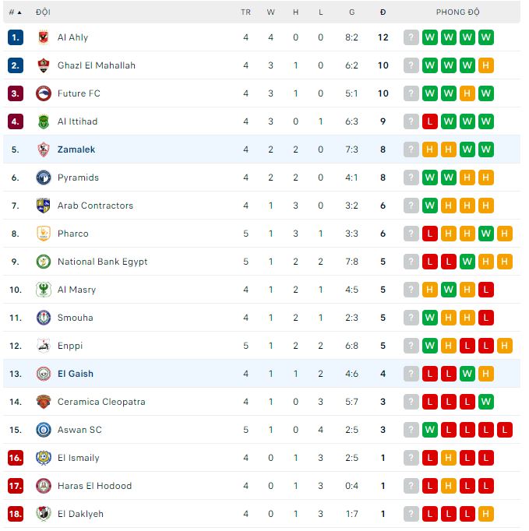The width and height of the screenshot is (529, 531).
Task: Click the PHONG ĐỘ form column header
Action: pyautogui.click(x=457, y=12)
